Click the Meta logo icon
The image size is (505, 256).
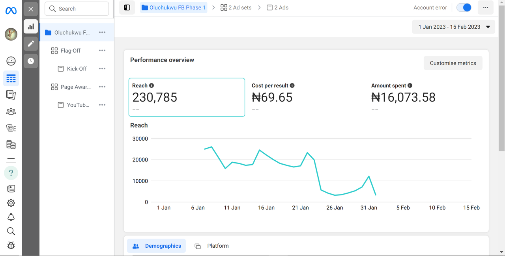pos(11,11)
